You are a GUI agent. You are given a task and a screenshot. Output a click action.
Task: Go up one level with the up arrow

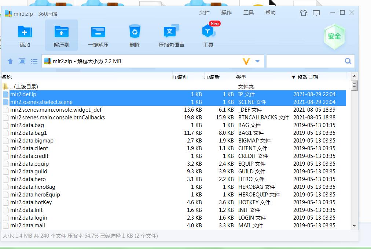(10, 61)
